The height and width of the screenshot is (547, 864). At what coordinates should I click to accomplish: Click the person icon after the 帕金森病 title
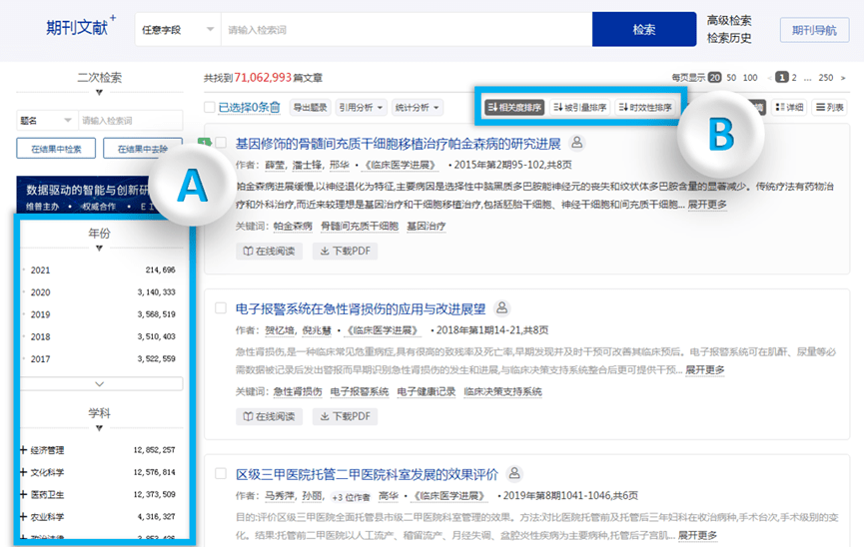click(577, 143)
